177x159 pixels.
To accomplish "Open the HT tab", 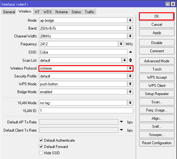I will (37, 12).
